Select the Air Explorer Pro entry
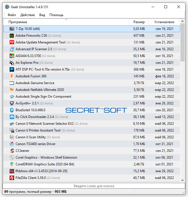Screen dimensions: 188x197 [27, 63]
